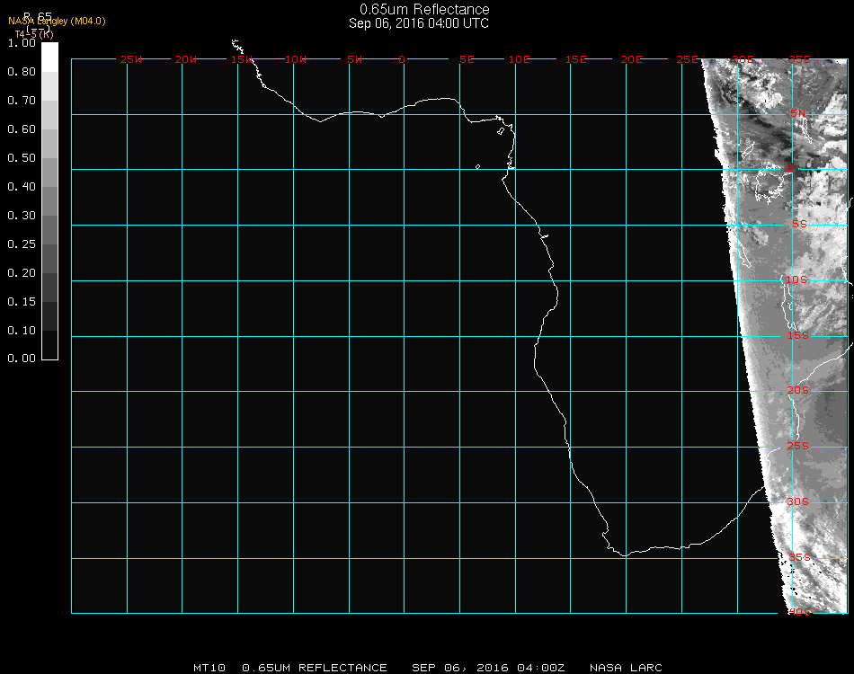Click the 35S latitude label
This screenshot has height=674, width=854.
(798, 557)
